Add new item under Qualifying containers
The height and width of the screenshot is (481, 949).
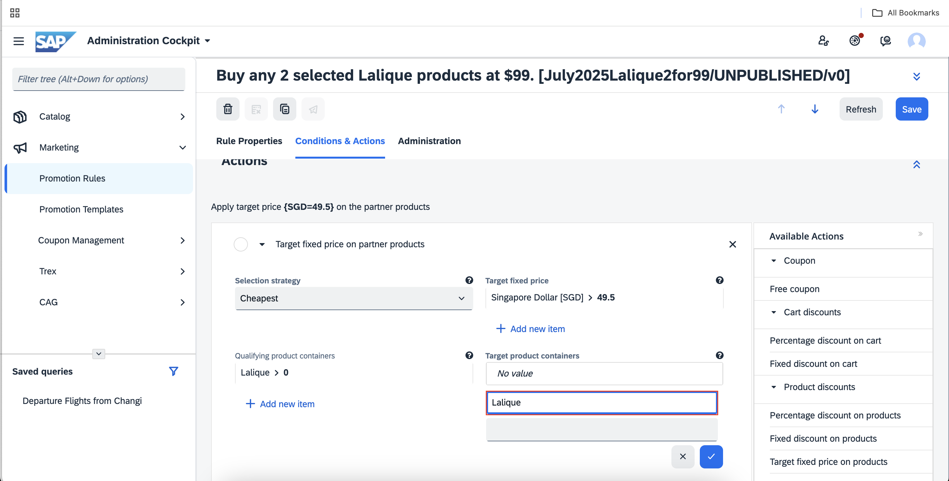pos(280,404)
